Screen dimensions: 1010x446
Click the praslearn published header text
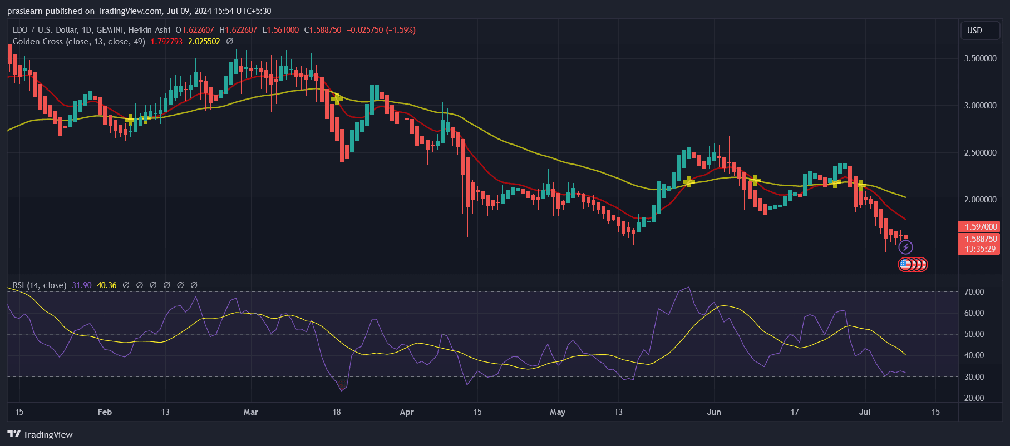[139, 11]
